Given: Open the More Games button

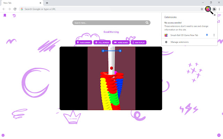Looking at the screenshot, I should pyautogui.click(x=121, y=42).
